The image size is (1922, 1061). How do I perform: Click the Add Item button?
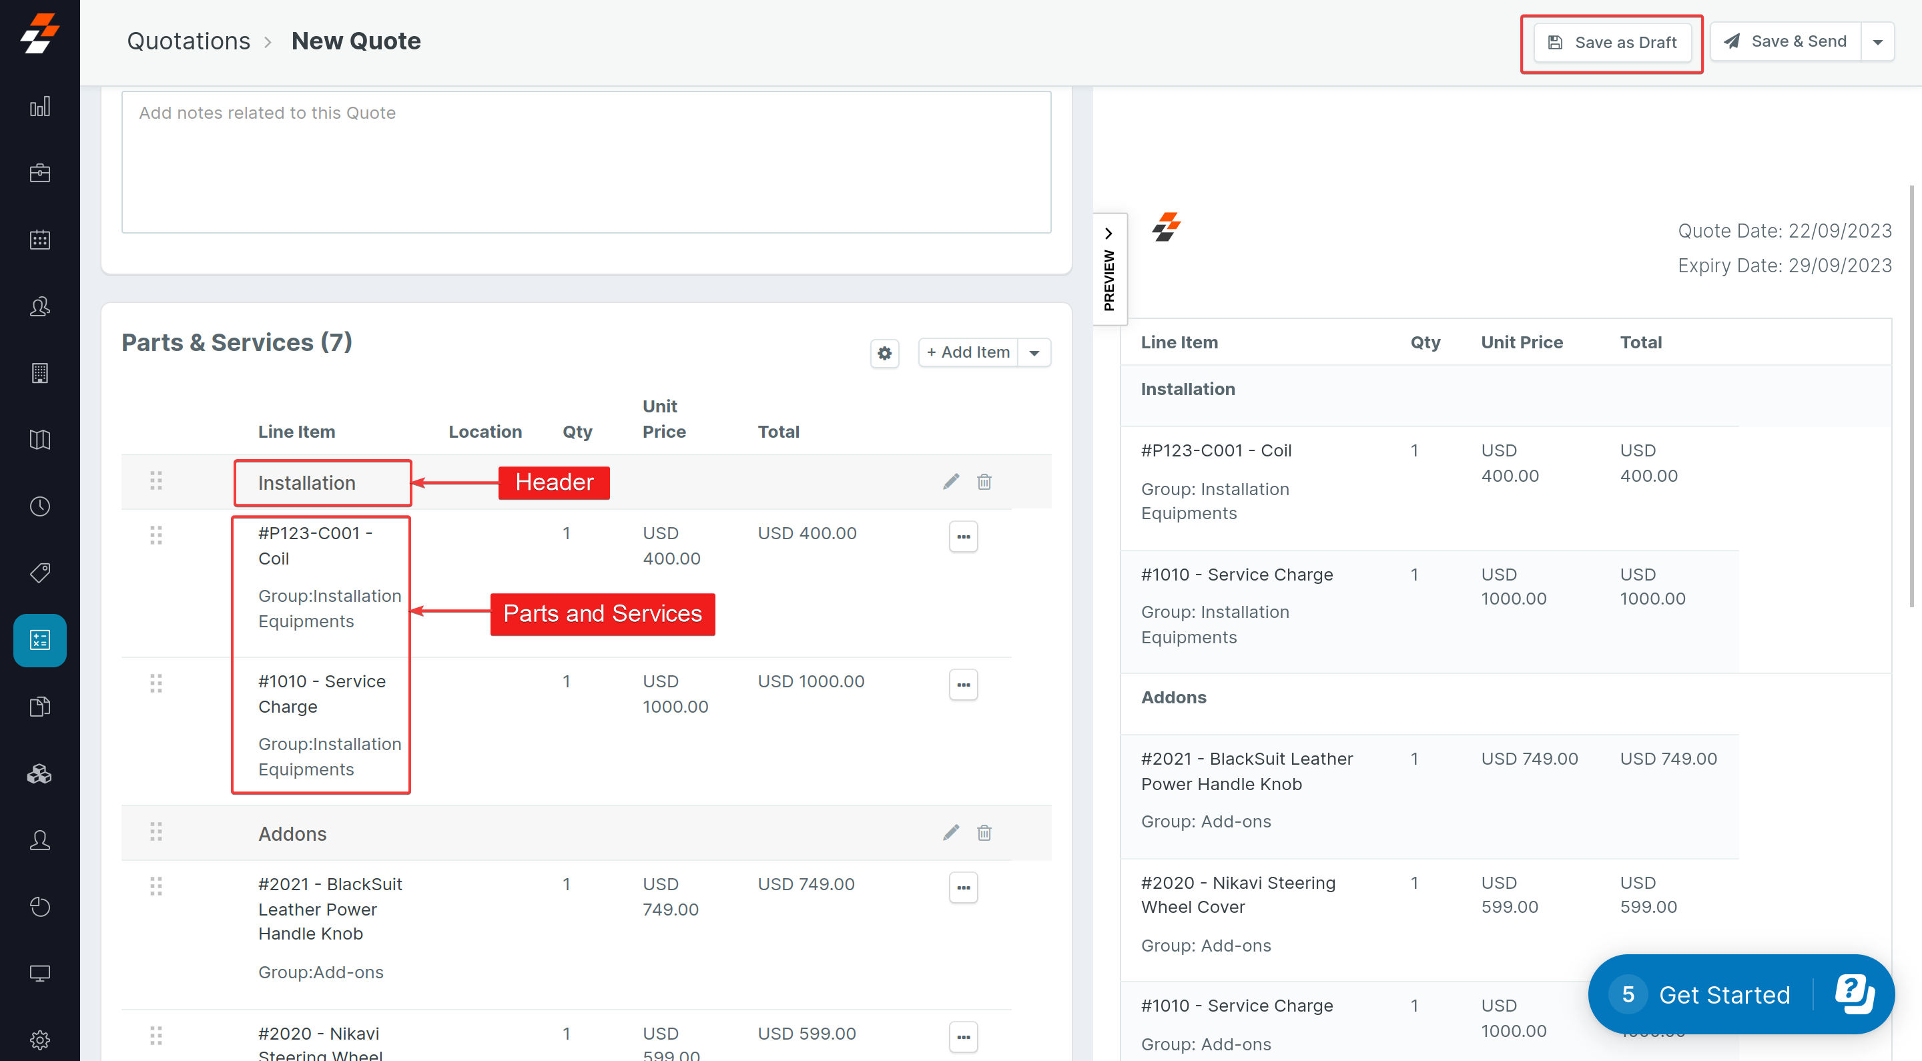coord(968,352)
